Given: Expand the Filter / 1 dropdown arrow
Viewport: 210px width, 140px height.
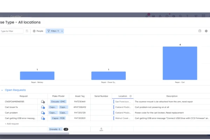Looking at the screenshot, I should click(62, 31).
